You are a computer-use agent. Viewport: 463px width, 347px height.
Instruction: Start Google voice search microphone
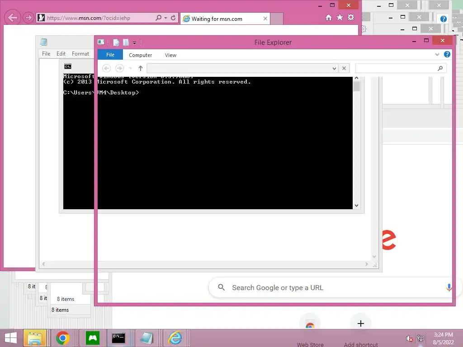449,287
